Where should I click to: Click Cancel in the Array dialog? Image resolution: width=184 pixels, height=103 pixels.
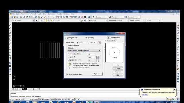(x=118, y=69)
